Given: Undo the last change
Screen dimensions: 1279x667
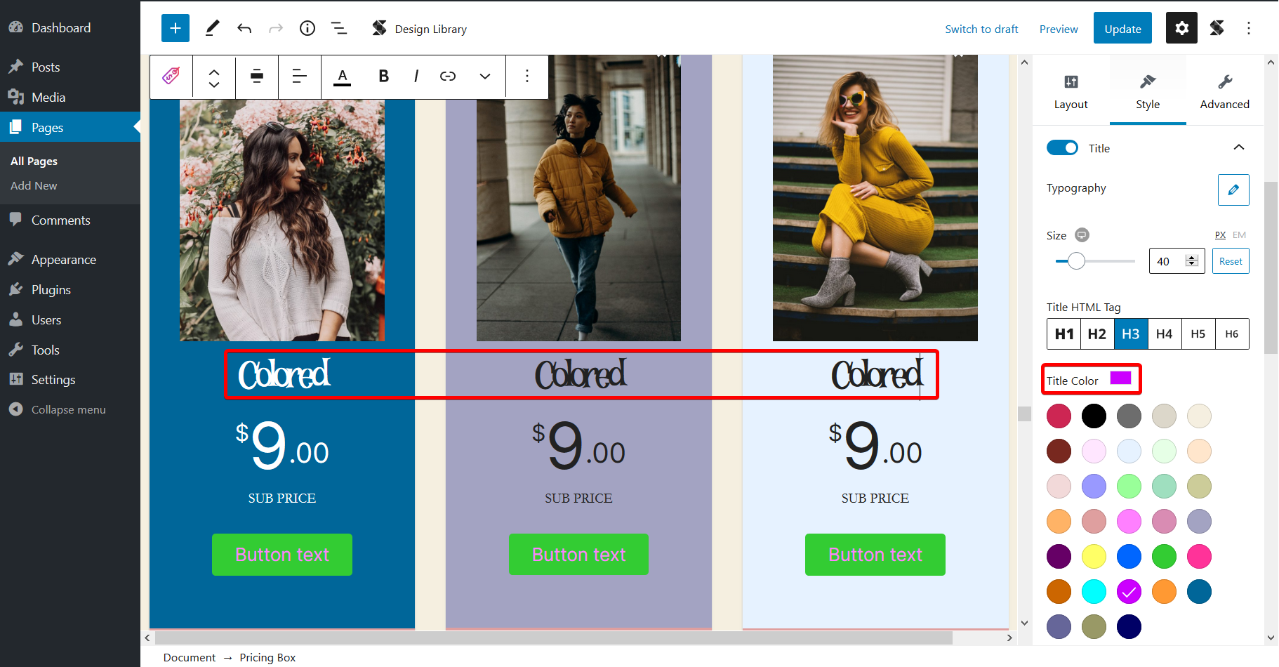Looking at the screenshot, I should click(244, 28).
